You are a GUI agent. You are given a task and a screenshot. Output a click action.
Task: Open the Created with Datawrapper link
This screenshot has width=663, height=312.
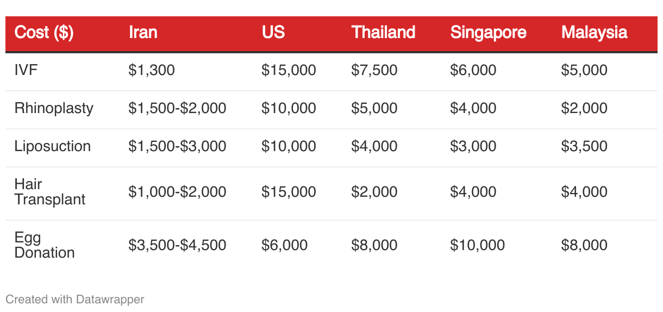point(75,299)
